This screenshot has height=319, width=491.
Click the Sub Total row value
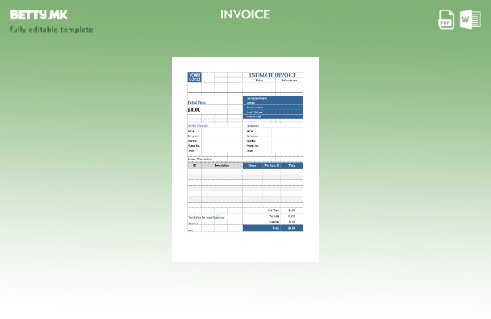click(x=291, y=211)
